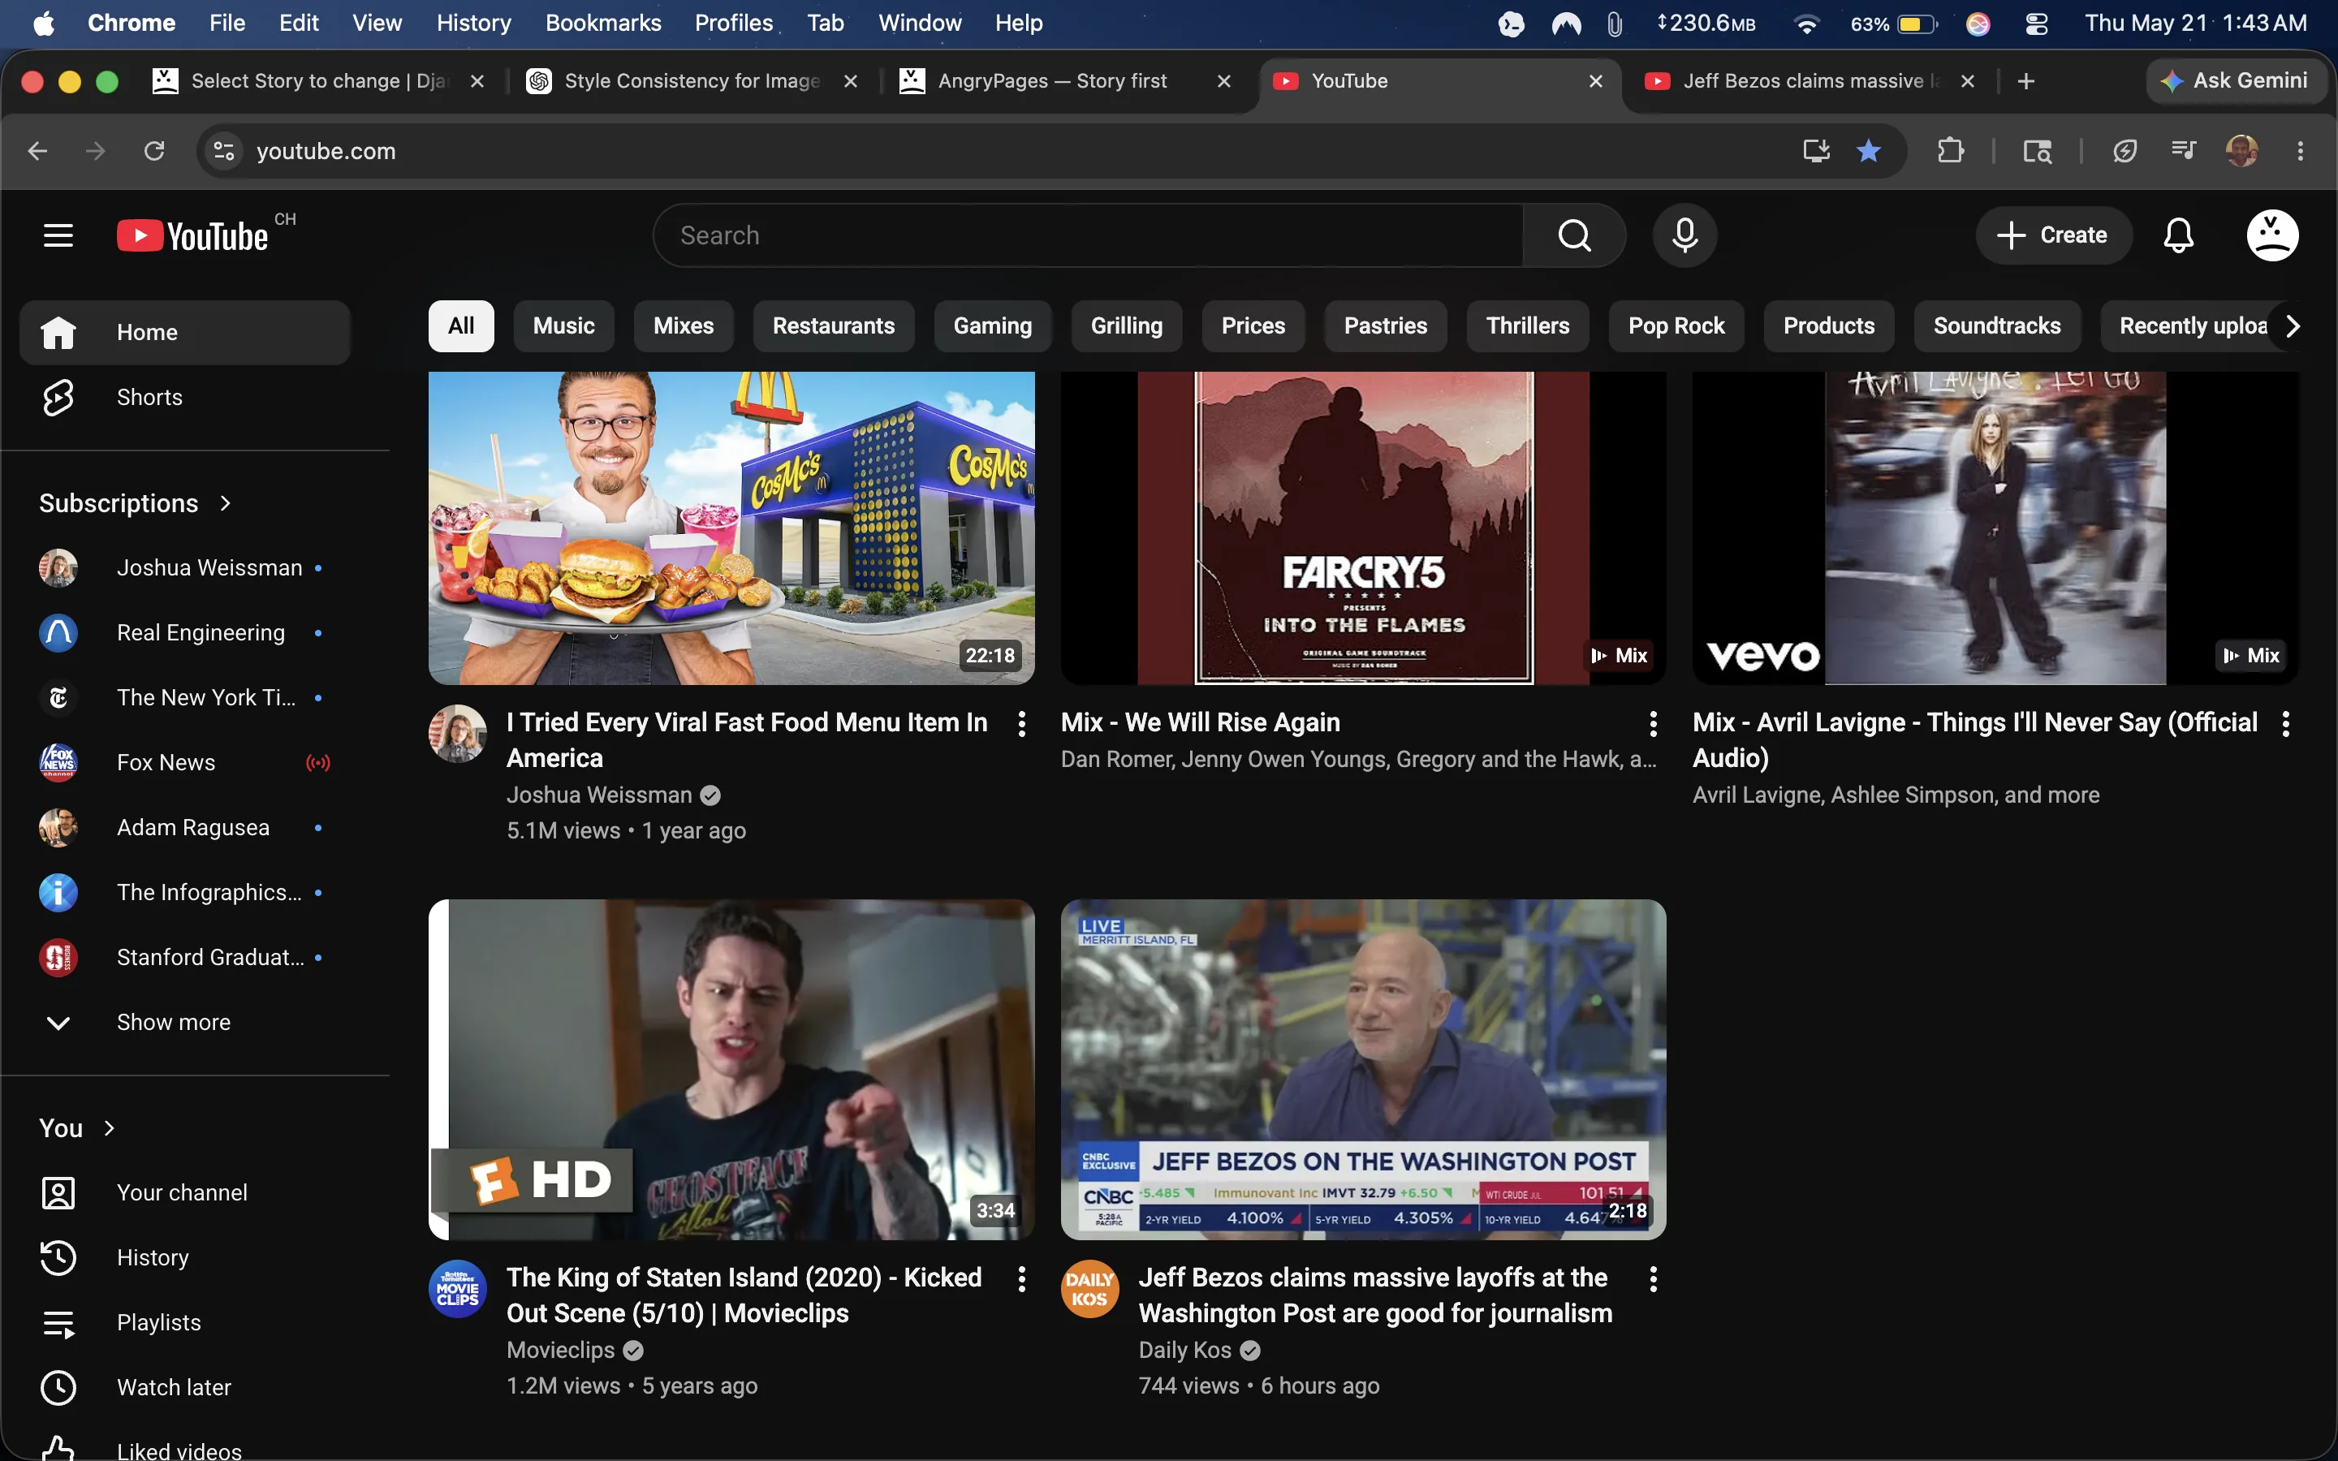Screen dimensions: 2338x1461
Task: Open History in the sidebar
Action: [x=184, y=1257]
